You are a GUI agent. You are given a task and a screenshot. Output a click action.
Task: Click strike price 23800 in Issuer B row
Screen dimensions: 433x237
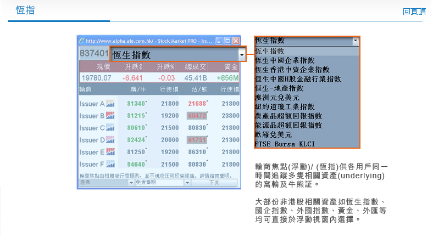point(231,116)
